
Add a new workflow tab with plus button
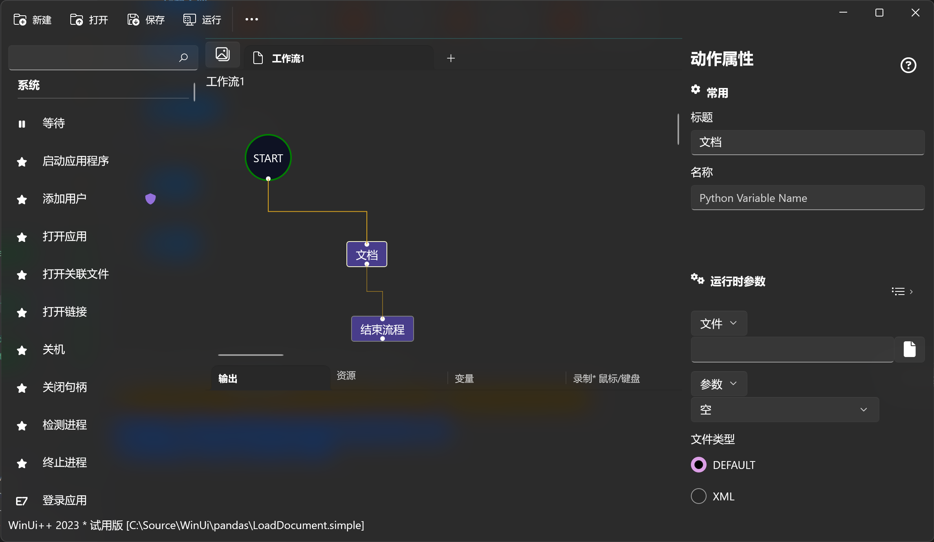[451, 58]
